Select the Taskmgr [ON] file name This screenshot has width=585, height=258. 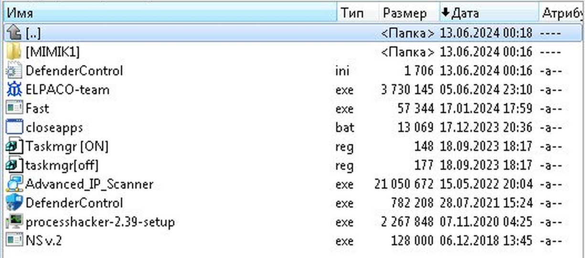[x=67, y=146]
